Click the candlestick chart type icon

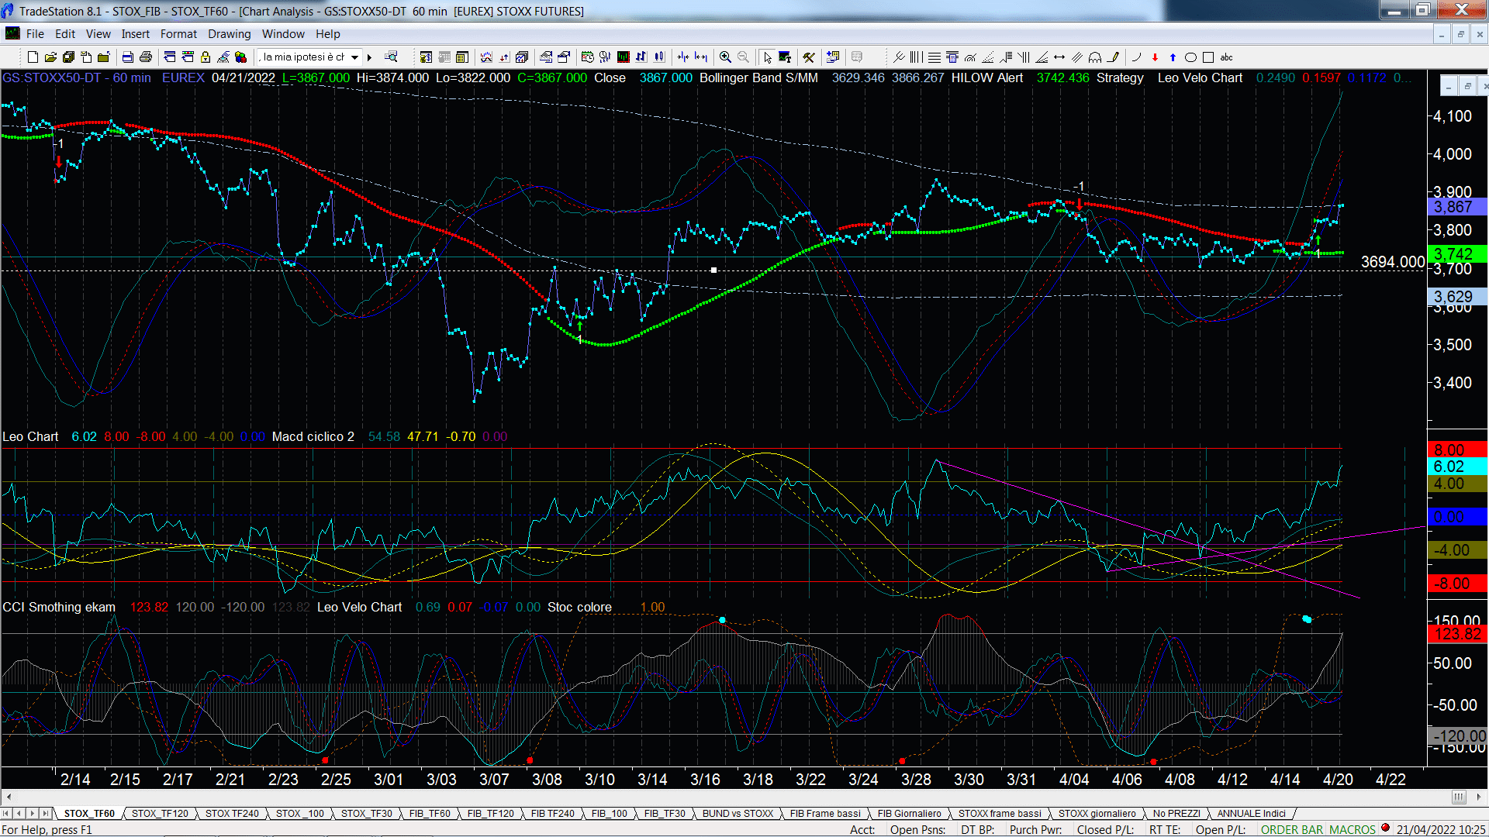659,57
